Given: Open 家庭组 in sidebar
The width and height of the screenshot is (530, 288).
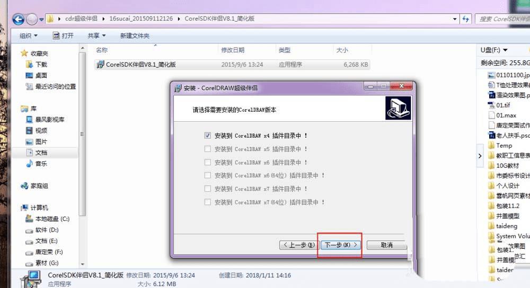Looking at the screenshot, I should coord(35,186).
